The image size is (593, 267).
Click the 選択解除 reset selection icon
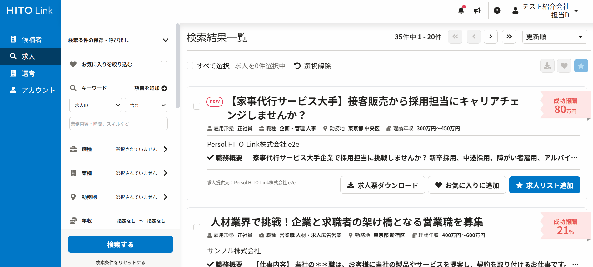click(x=297, y=66)
